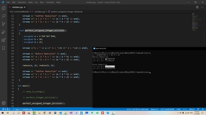
Task: Open the Windows Start menu
Action: (x=3, y=113)
